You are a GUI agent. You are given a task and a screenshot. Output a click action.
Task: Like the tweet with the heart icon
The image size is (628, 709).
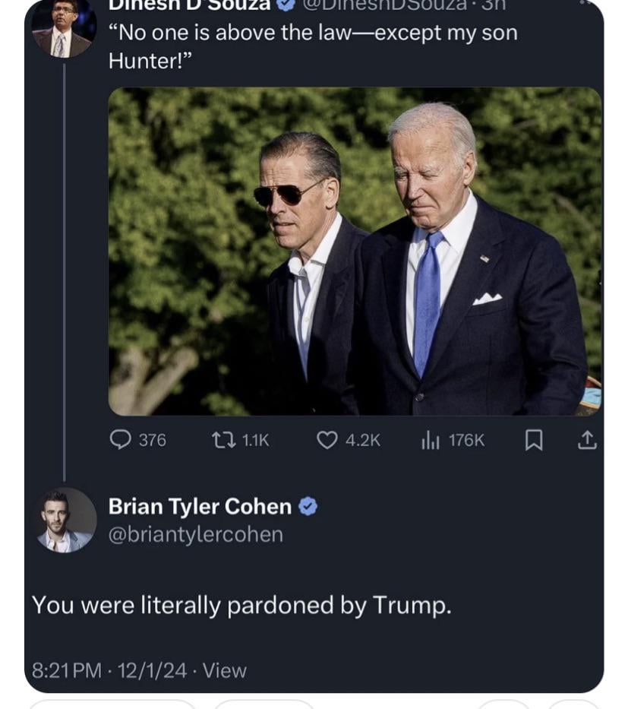coord(327,439)
